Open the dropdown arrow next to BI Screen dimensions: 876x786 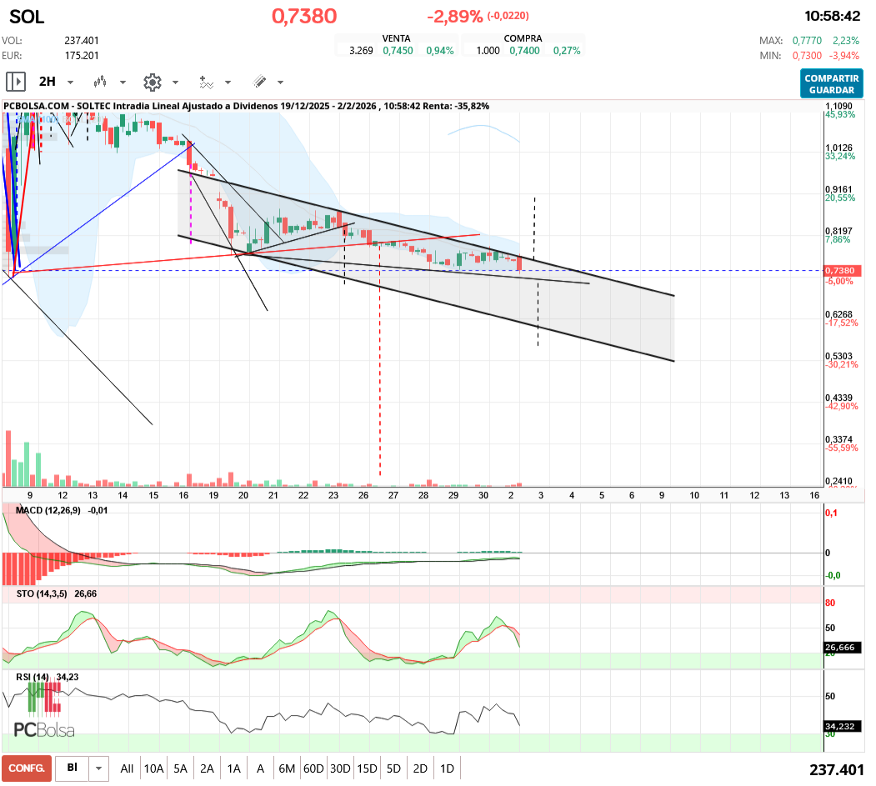click(99, 768)
